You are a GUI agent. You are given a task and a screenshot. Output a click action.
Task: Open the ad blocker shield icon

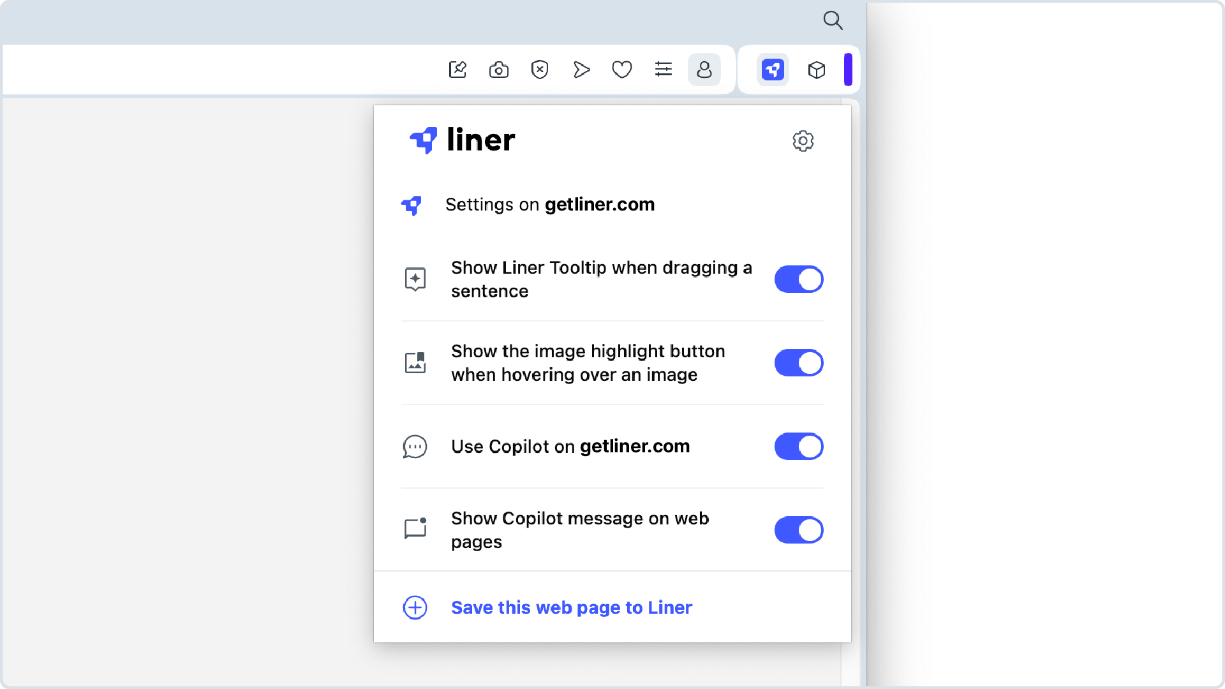pyautogui.click(x=540, y=70)
